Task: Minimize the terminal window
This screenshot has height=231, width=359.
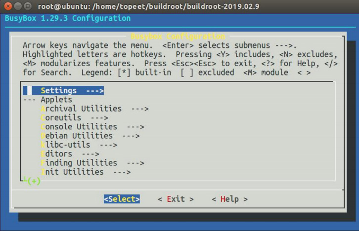Action: coord(18,6)
